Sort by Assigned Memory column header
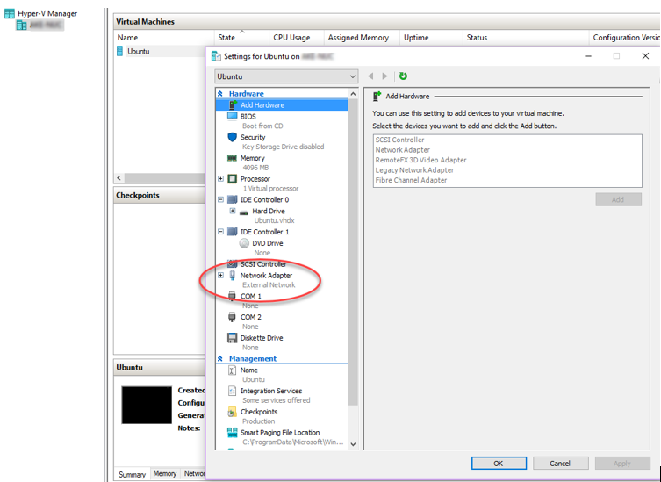Image resolution: width=661 pixels, height=482 pixels. click(362, 38)
